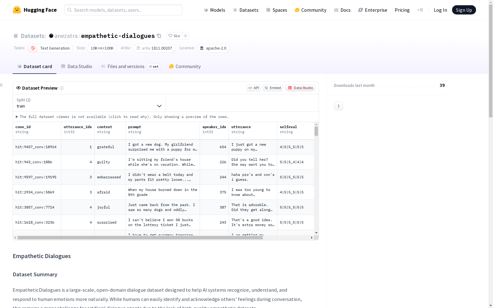The width and height of the screenshot is (493, 308).
Task: Open the Dataset card tab
Action: (x=35, y=67)
